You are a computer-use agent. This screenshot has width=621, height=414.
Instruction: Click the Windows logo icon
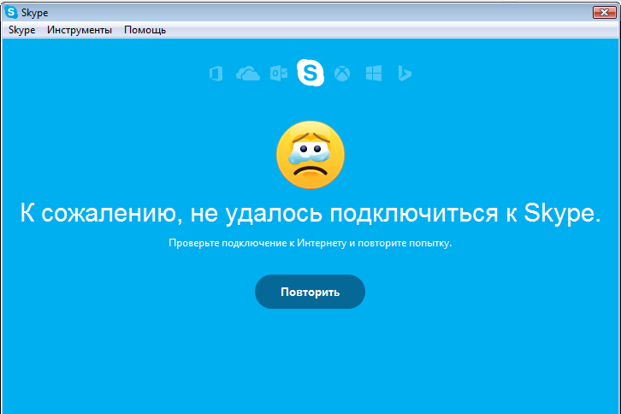[374, 74]
